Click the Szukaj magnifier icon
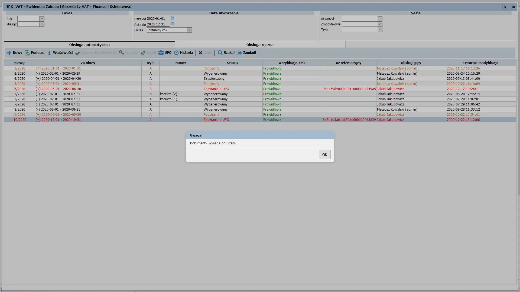The image size is (520, 292). point(220,53)
